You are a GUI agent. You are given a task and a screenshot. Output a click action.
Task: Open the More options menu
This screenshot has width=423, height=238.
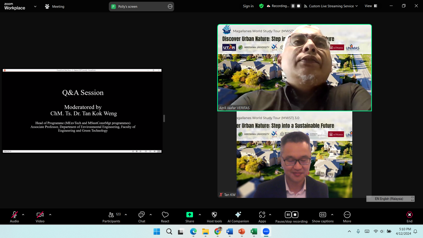pos(347,217)
